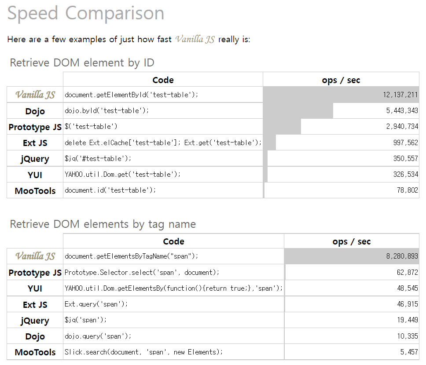Click the Code header of the tag name table

(173, 241)
